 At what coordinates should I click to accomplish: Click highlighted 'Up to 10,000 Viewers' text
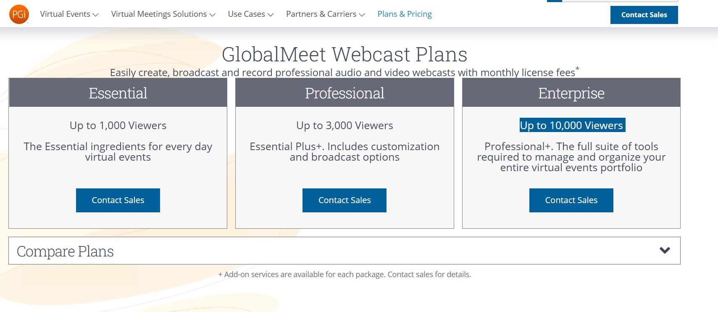[572, 125]
